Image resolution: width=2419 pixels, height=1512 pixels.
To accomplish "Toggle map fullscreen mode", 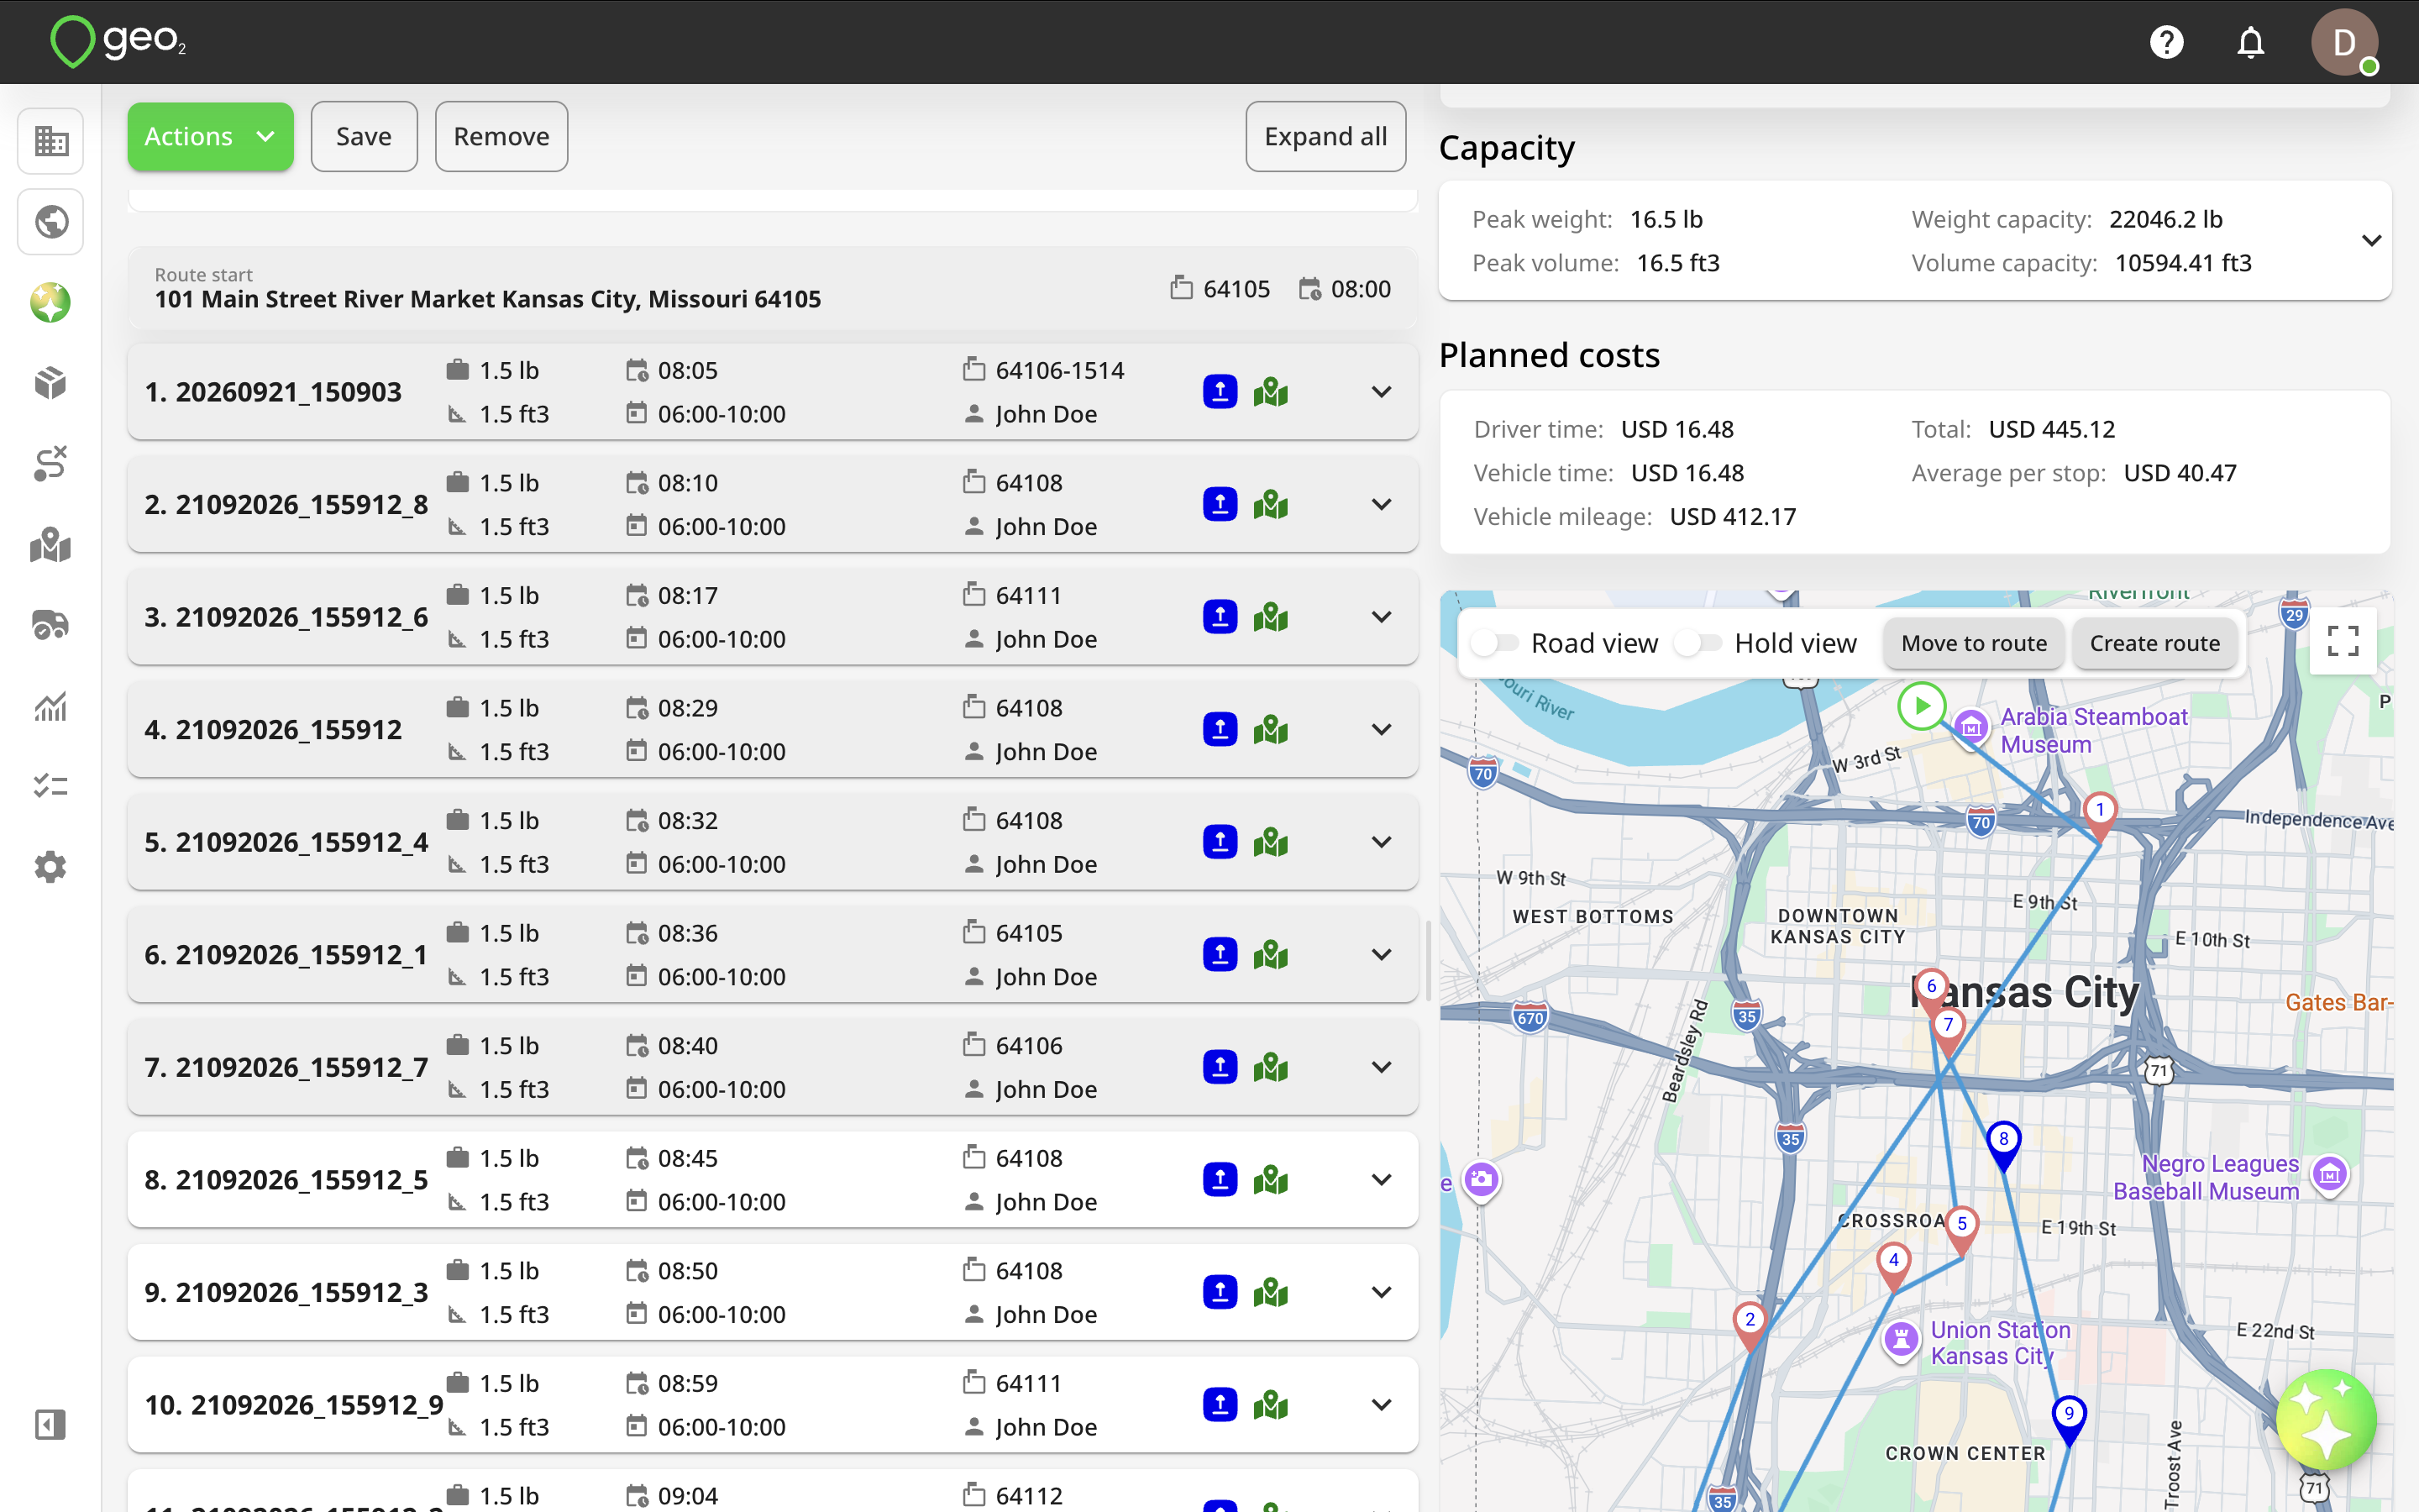I will click(x=2343, y=641).
